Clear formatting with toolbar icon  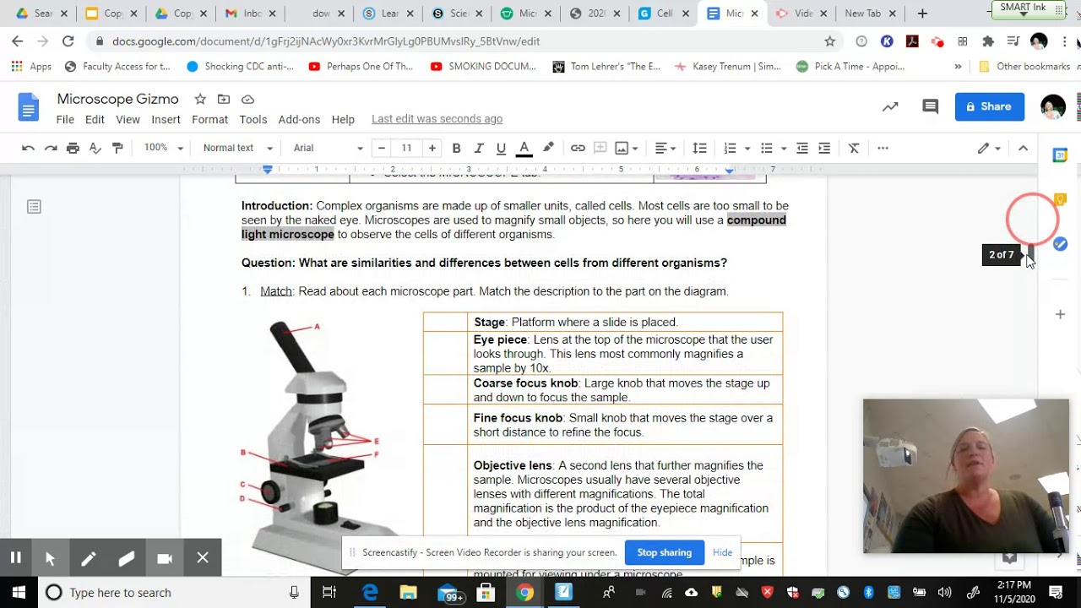[x=854, y=148]
